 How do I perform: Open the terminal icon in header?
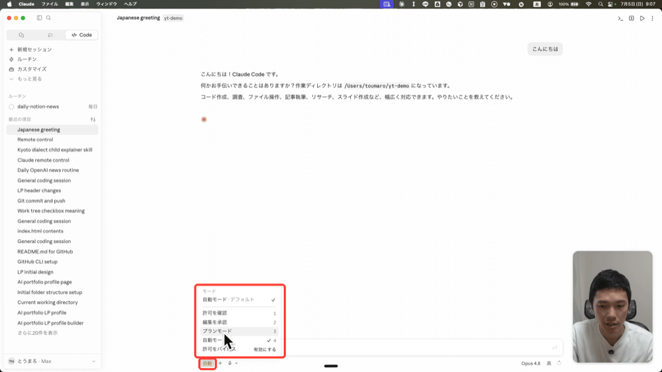pyautogui.click(x=620, y=19)
